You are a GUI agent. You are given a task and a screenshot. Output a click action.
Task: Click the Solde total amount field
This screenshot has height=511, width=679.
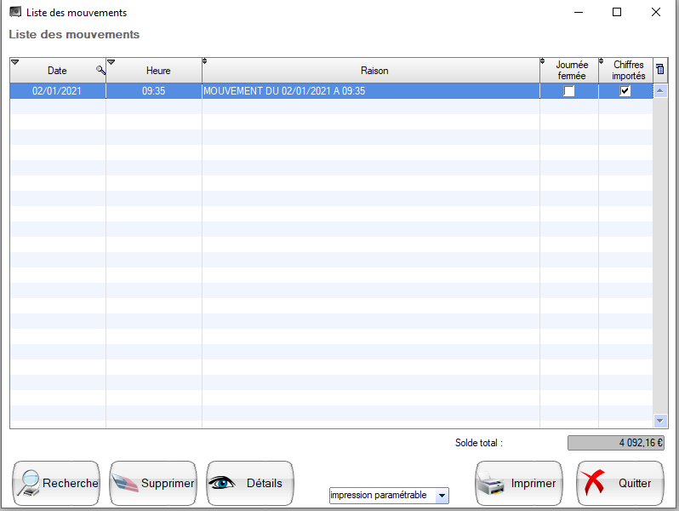coord(616,443)
